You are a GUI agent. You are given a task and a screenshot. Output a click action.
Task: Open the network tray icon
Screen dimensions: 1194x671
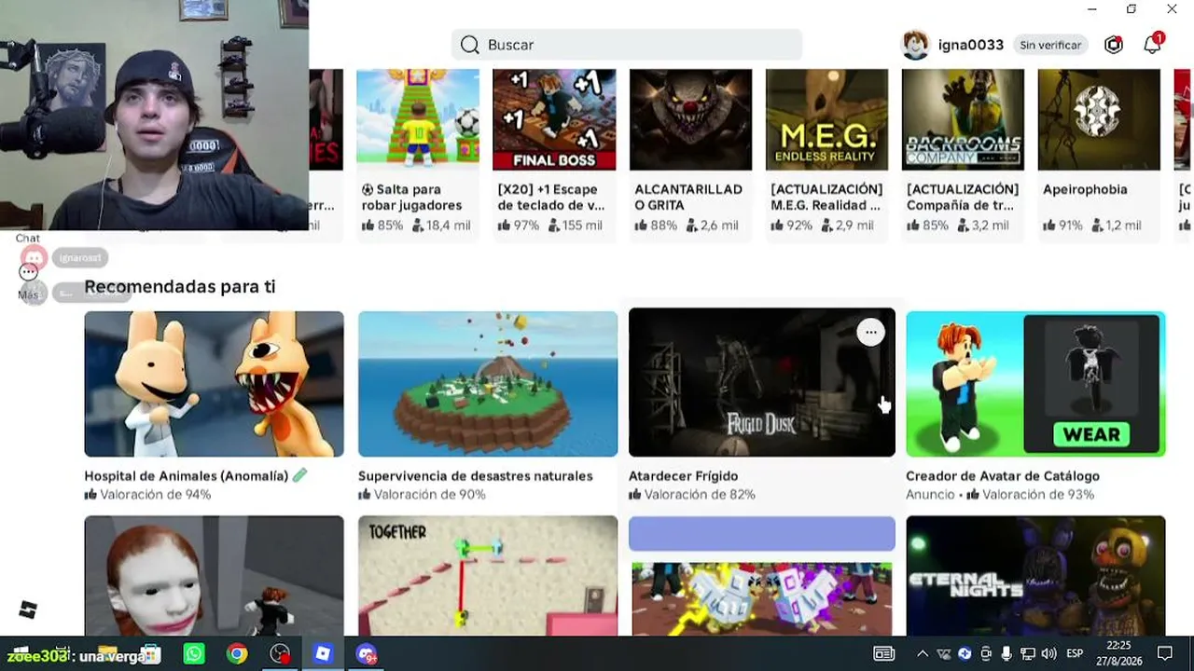point(1028,654)
